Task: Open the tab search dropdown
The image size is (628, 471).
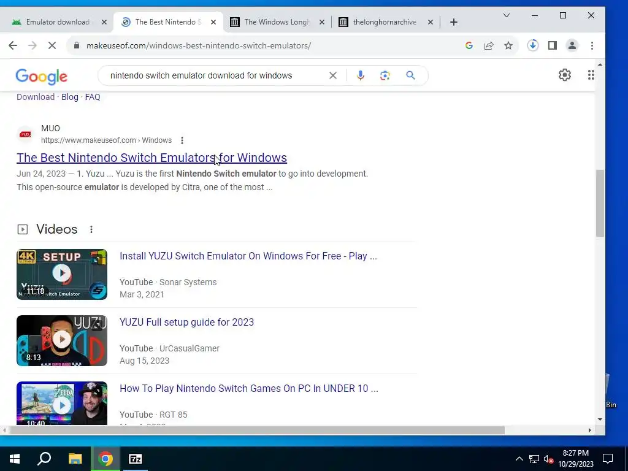Action: coord(506,15)
